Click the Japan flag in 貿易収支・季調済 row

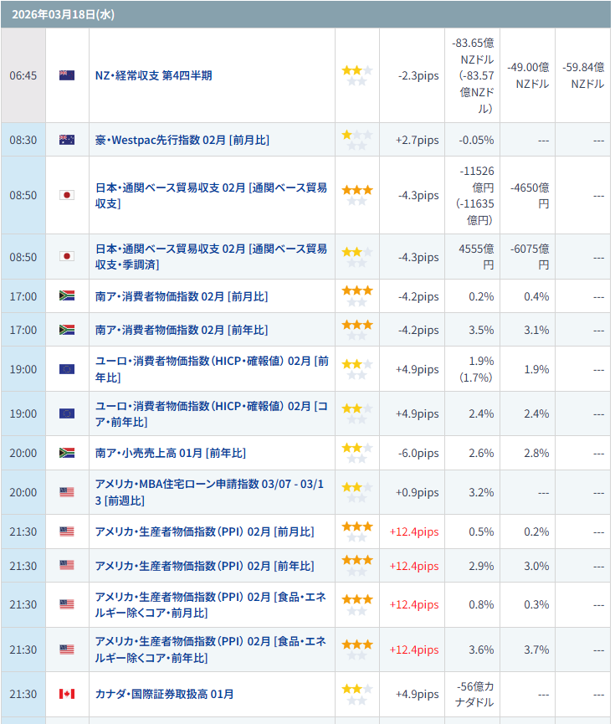tap(67, 256)
